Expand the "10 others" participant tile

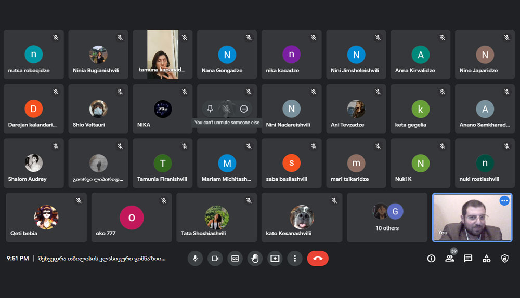coord(387,218)
